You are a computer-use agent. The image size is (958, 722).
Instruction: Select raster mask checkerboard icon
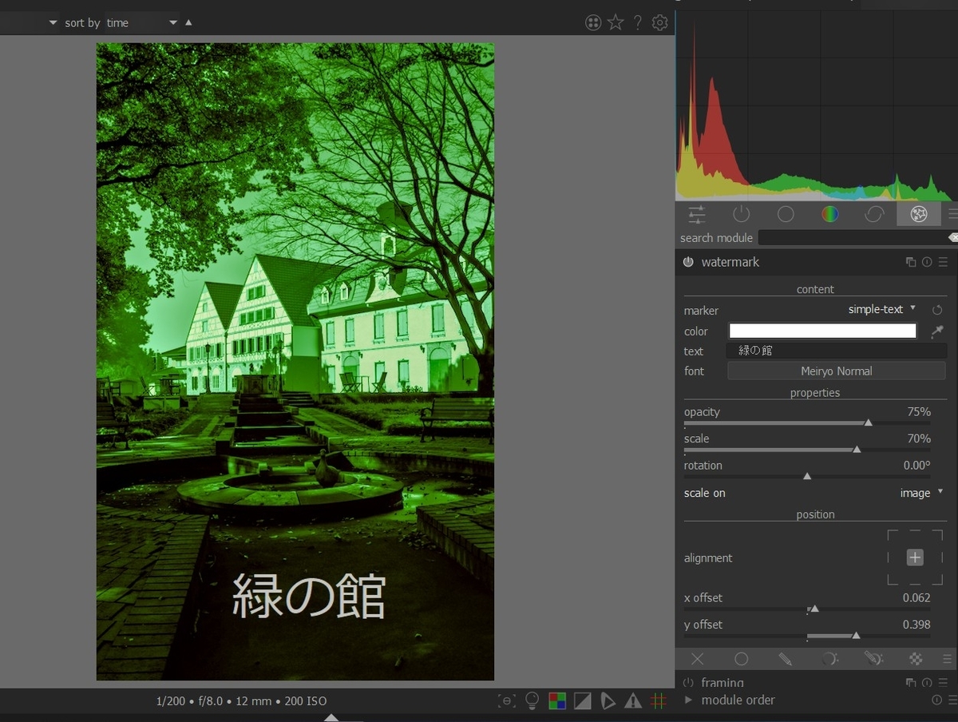click(916, 659)
